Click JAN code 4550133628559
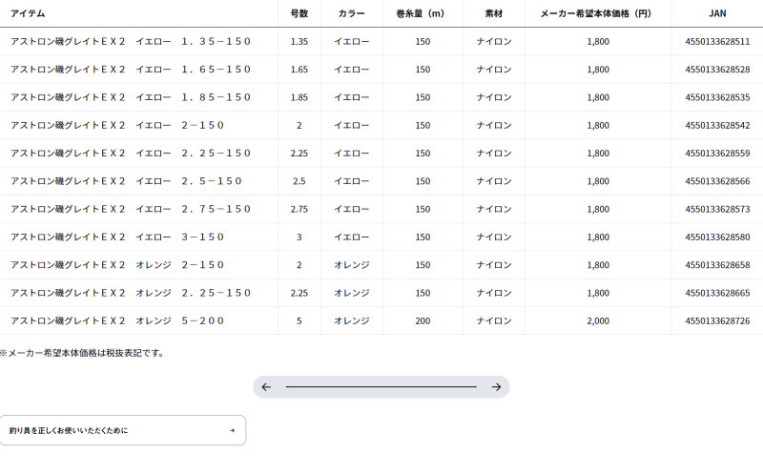This screenshot has height=474, width=763. 717,154
